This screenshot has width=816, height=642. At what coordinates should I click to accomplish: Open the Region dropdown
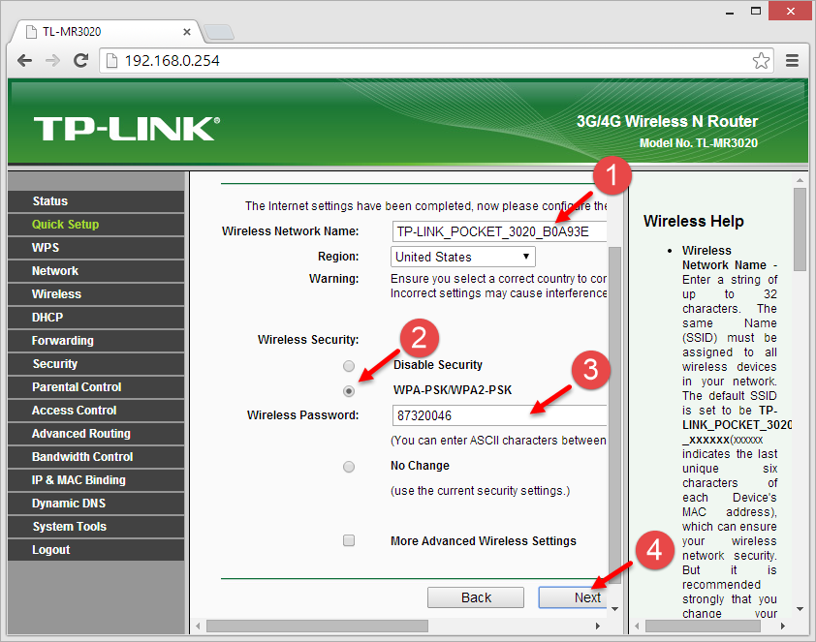coord(462,257)
